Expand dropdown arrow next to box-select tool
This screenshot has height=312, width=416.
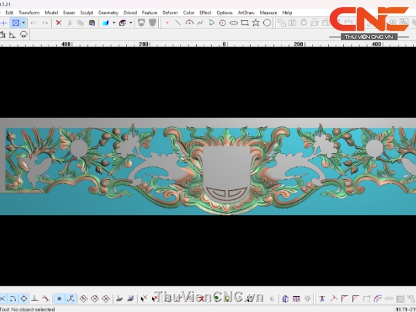point(24,23)
